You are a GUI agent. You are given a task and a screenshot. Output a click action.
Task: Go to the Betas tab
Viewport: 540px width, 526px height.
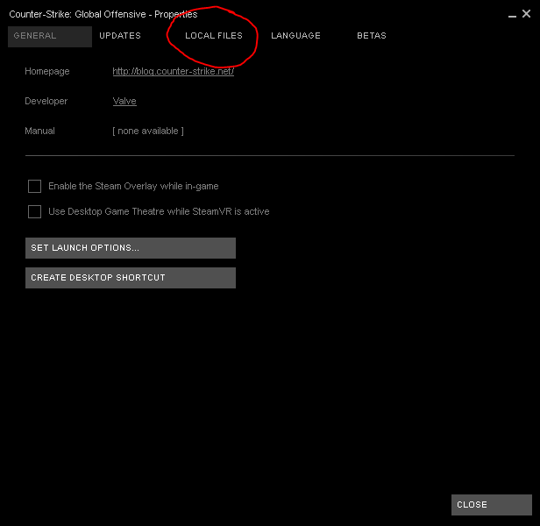[372, 36]
